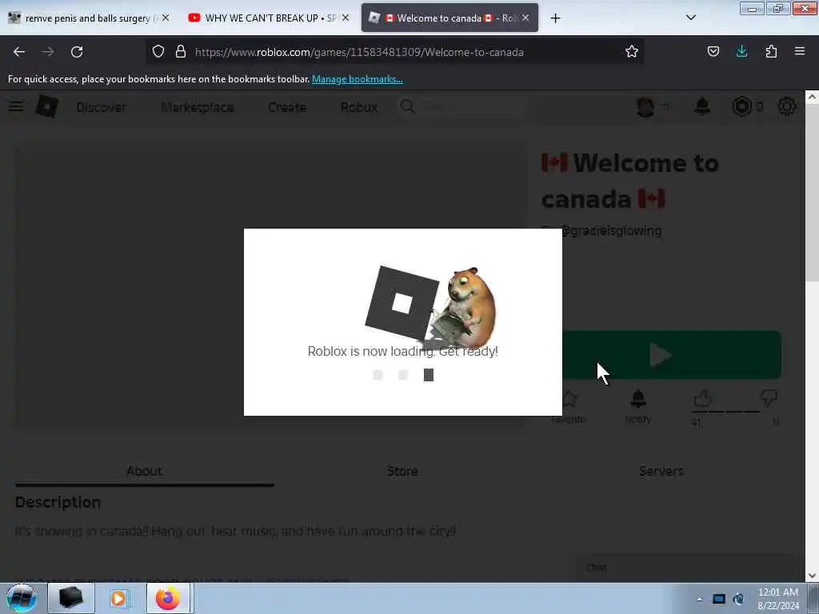Click the Roblox logo home icon

tap(47, 106)
